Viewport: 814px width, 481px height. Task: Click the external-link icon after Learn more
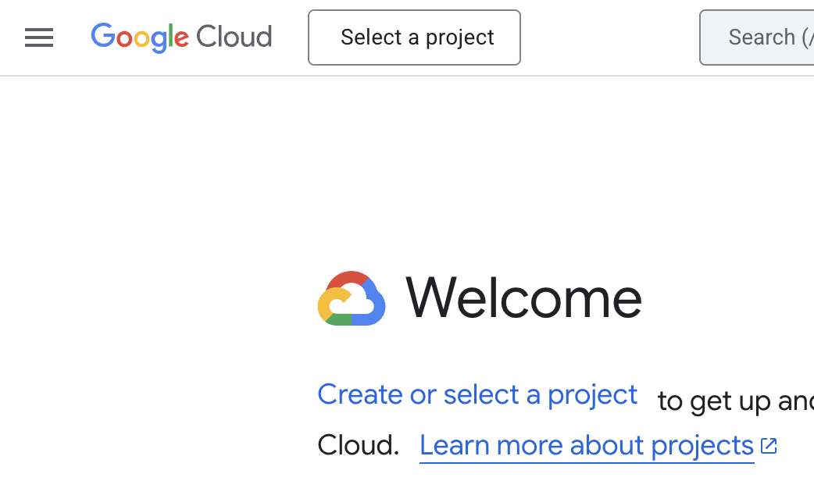tap(769, 445)
